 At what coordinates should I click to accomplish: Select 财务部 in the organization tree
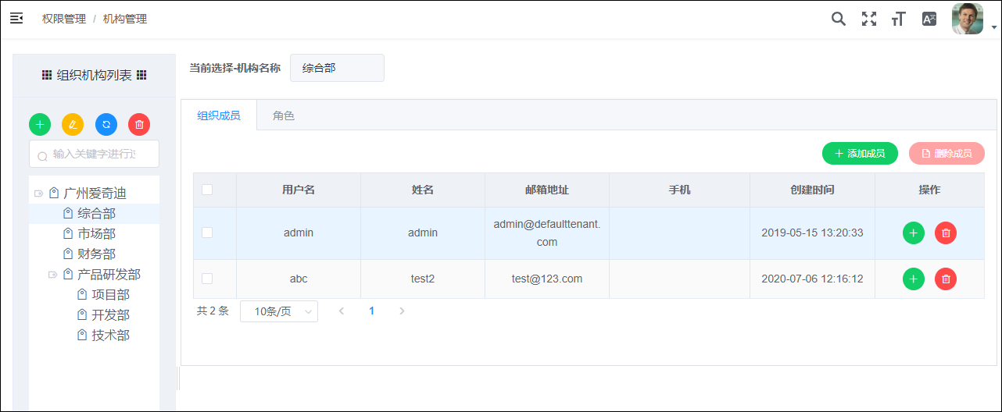(96, 254)
